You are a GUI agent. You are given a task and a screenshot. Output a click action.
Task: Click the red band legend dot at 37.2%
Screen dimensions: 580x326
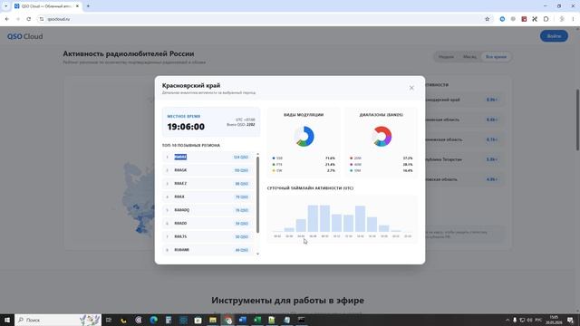pos(351,158)
